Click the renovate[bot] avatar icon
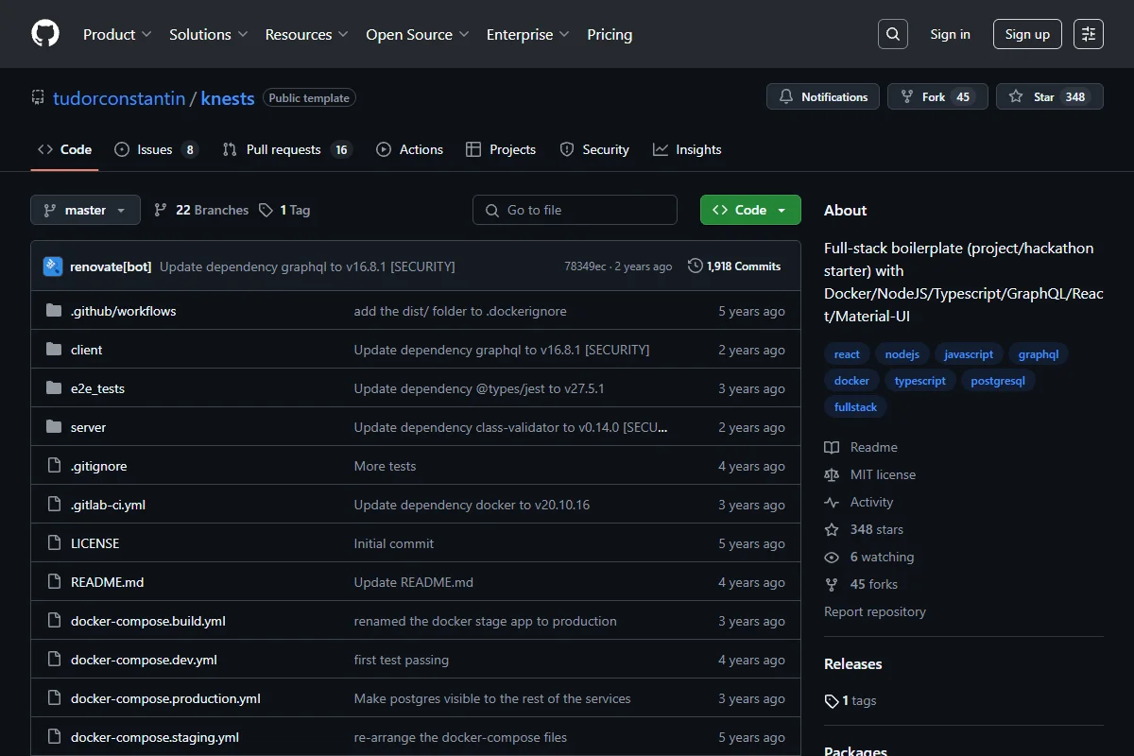The image size is (1134, 756). click(53, 266)
